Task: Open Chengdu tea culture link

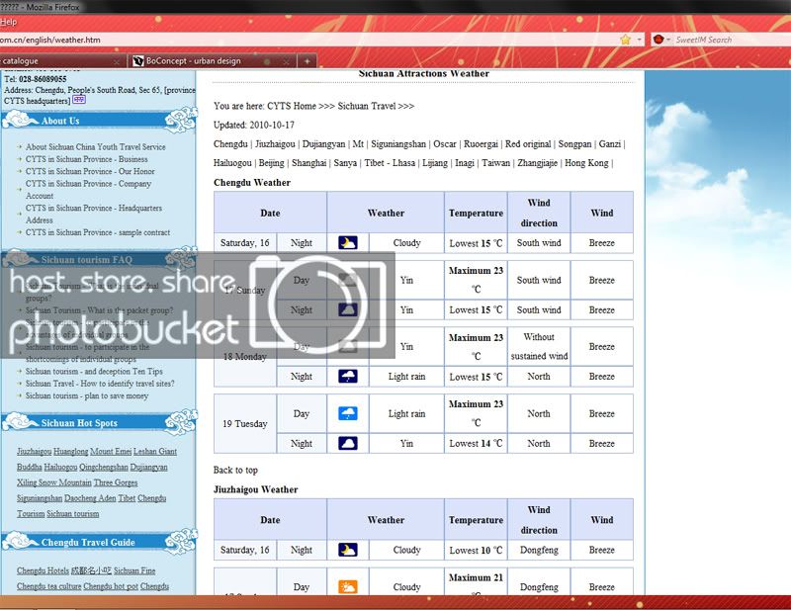Action: point(48,586)
